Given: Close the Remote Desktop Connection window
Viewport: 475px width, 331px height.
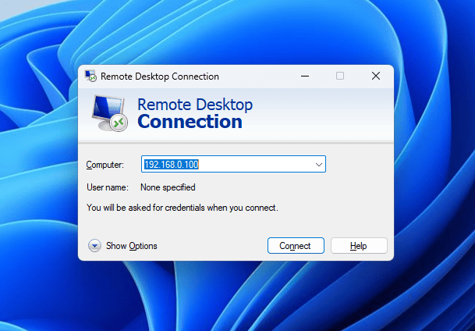Looking at the screenshot, I should (x=376, y=76).
